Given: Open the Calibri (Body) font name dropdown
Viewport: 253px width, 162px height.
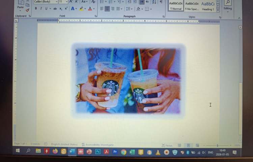Looking at the screenshot, I should (x=46, y=2).
